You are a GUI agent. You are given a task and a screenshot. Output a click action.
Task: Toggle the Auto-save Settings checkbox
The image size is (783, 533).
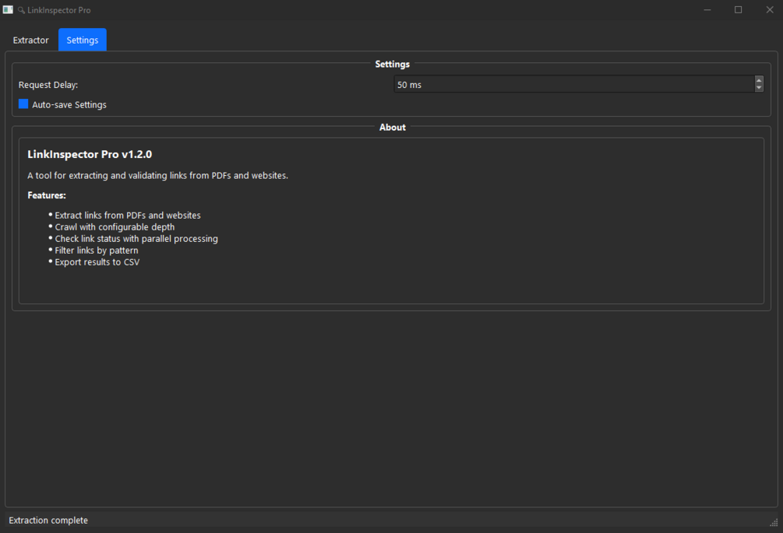pyautogui.click(x=23, y=104)
